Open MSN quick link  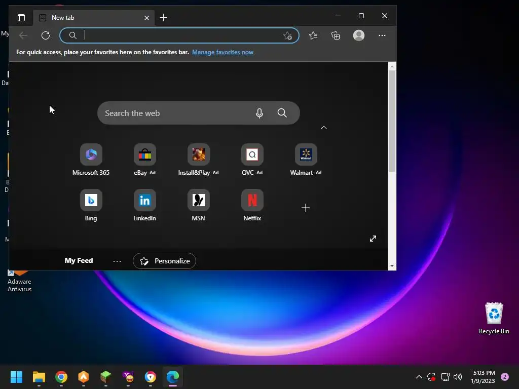click(x=198, y=206)
